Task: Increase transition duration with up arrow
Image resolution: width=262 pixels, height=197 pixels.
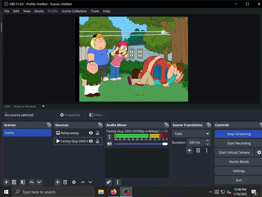Action: [207, 141]
